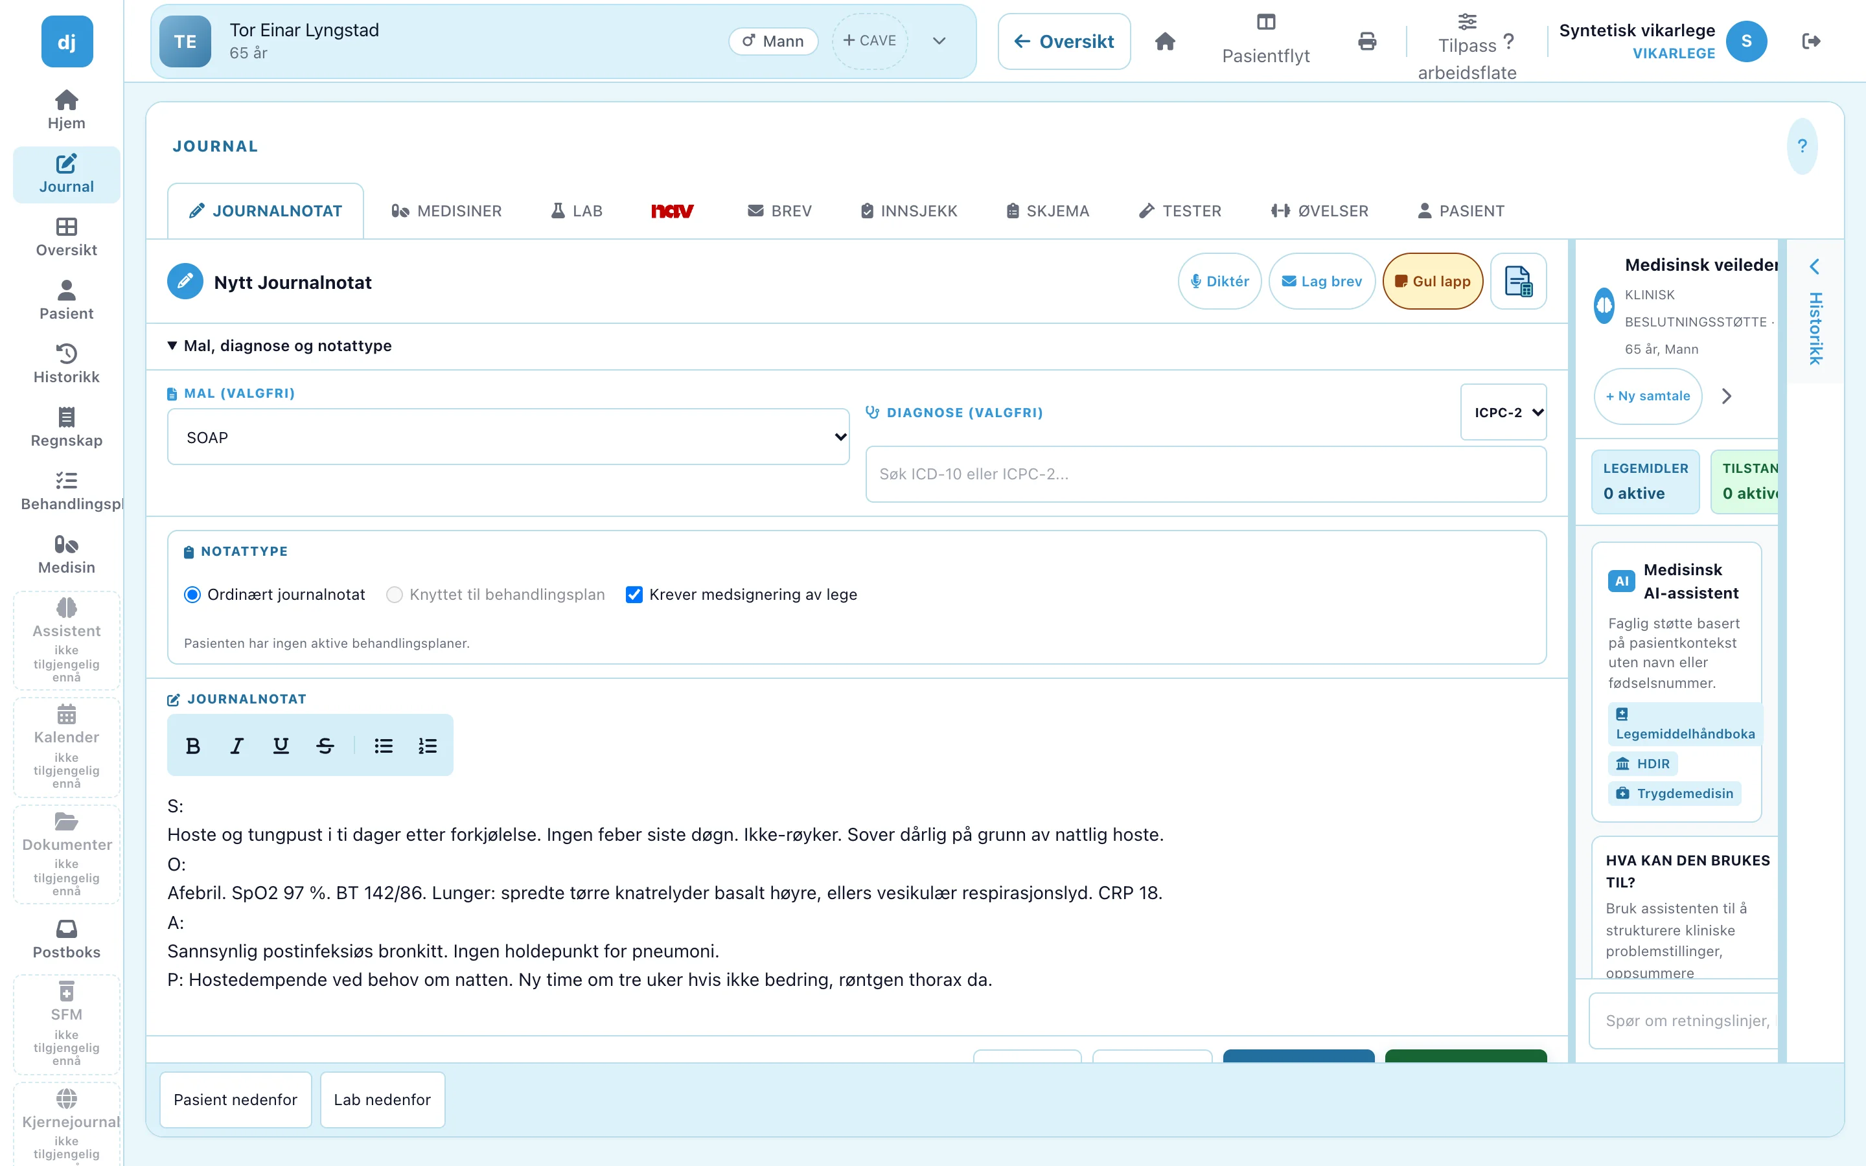Open the Medisin section in the sidebar
Viewport: 1866px width, 1166px height.
(x=66, y=554)
